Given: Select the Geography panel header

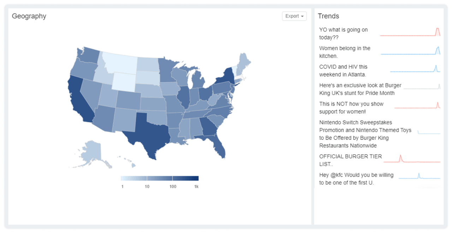Looking at the screenshot, I should 29,16.
